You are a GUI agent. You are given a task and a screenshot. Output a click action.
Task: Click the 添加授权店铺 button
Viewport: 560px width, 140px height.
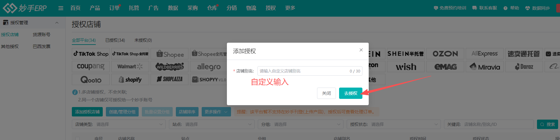[87, 112]
